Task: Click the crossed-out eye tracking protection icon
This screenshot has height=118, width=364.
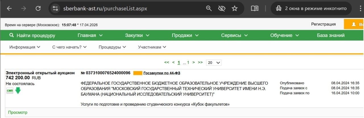Action: (x=222, y=9)
